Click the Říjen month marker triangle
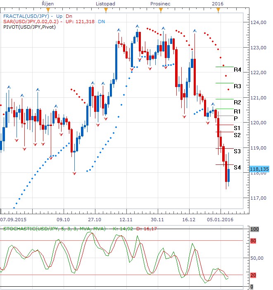The height and width of the screenshot is (290, 273). point(48,10)
